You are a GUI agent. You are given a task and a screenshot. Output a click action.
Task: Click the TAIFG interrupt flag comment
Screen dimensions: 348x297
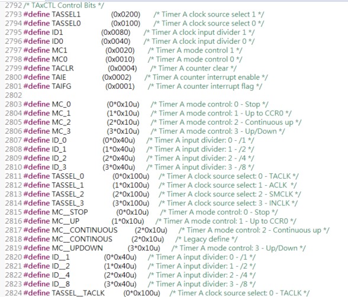[205, 86]
